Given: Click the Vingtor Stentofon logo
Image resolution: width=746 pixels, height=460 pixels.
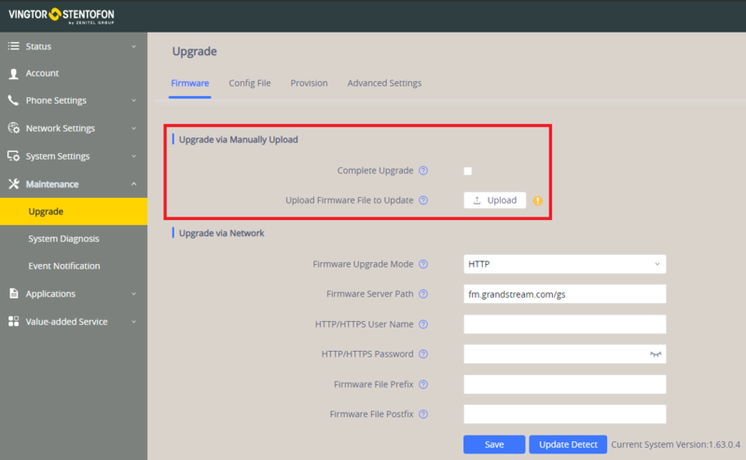Looking at the screenshot, I should coord(62,15).
